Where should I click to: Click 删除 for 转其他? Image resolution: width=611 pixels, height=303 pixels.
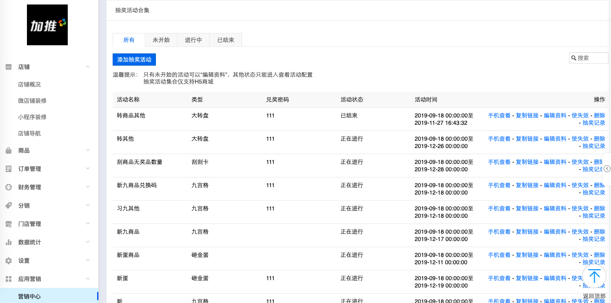(x=600, y=139)
